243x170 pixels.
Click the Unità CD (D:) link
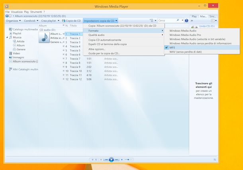207,26
